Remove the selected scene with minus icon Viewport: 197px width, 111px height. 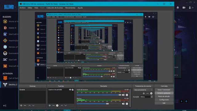coord(25,105)
